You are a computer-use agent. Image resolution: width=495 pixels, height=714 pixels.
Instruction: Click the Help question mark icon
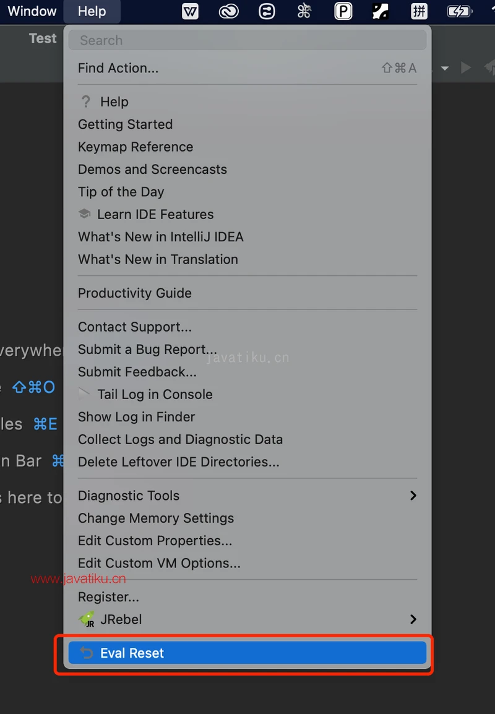[x=85, y=101]
